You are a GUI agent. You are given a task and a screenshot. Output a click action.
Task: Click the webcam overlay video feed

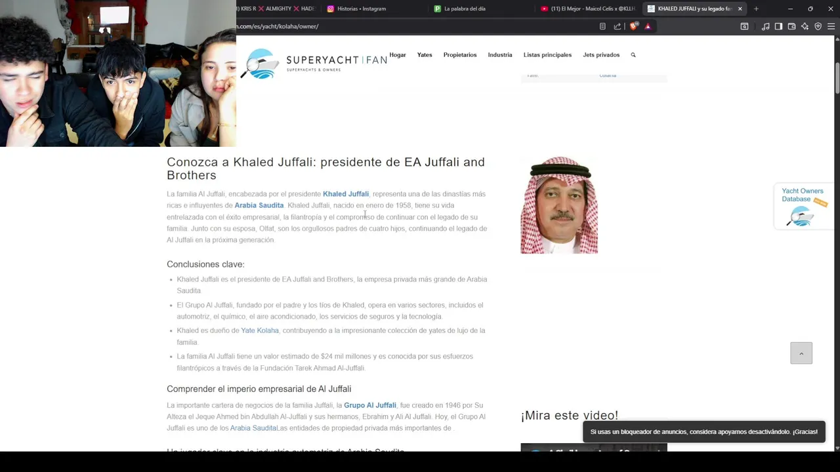(x=118, y=73)
